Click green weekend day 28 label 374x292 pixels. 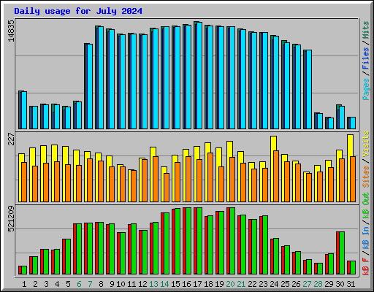[318, 284]
